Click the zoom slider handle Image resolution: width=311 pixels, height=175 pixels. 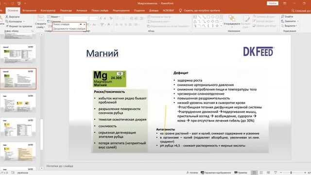[x=291, y=173]
